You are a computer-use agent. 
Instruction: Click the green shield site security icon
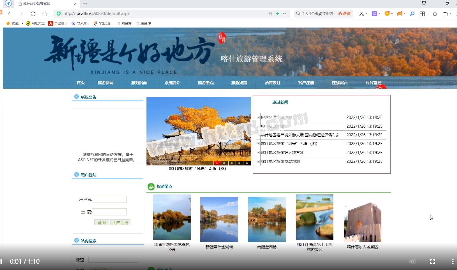pyautogui.click(x=59, y=14)
